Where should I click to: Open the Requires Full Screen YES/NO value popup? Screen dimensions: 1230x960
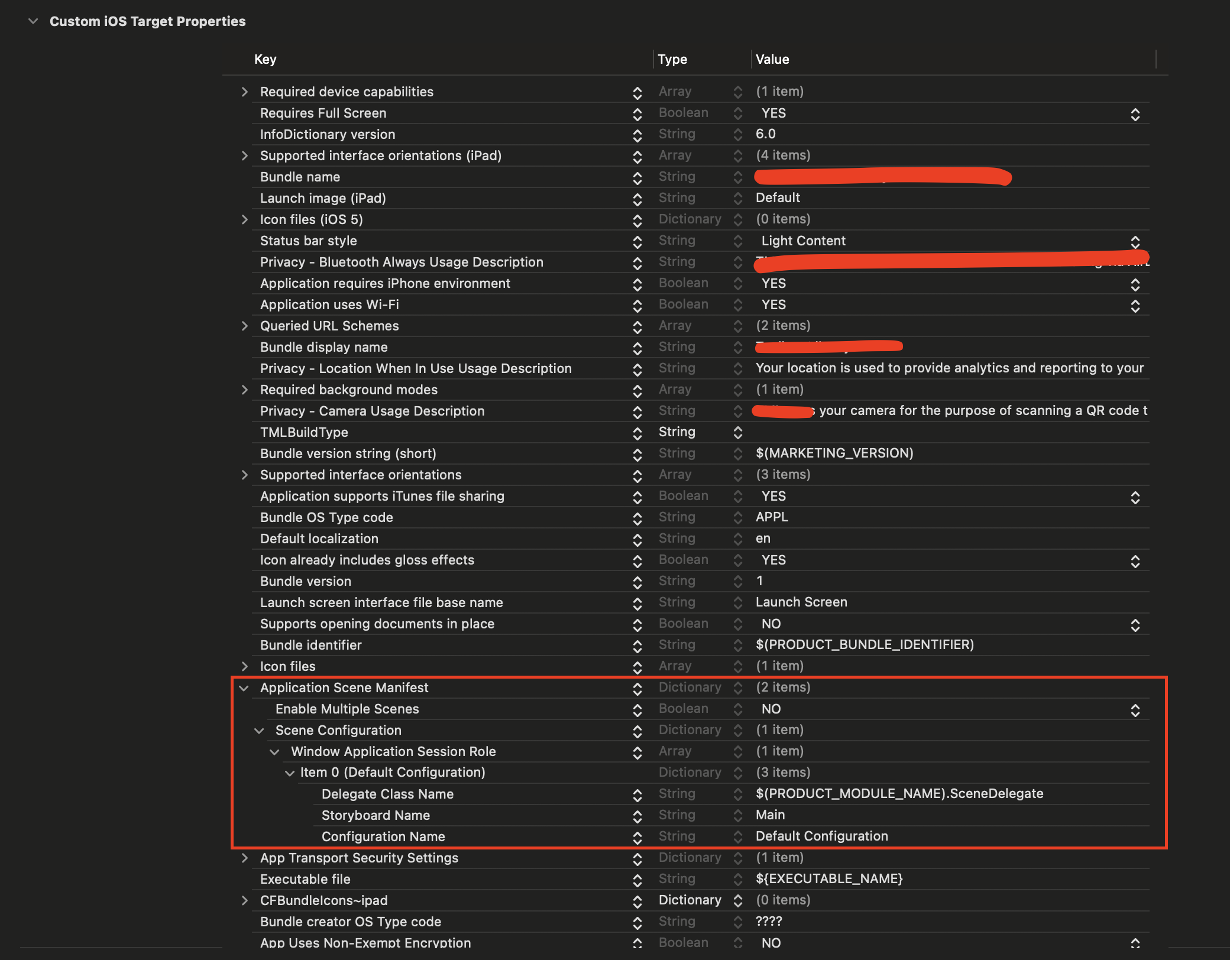coord(1135,113)
